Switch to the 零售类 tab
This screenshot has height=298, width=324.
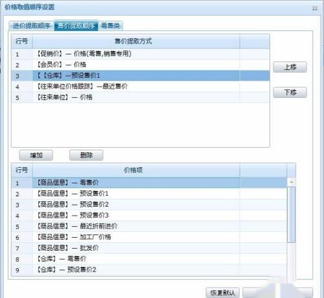[111, 26]
